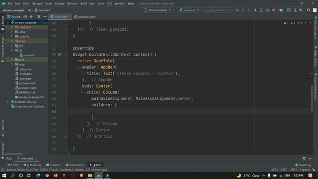This screenshot has width=318, height=179.
Task: Collapse the stream_example root node
Action: (8, 22)
